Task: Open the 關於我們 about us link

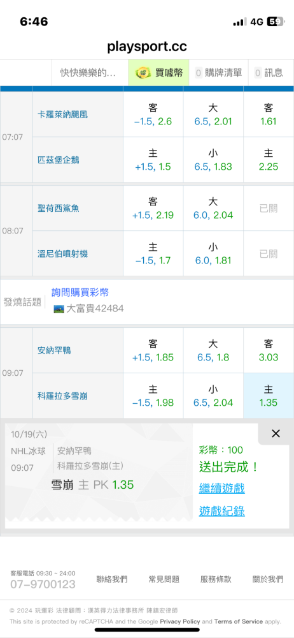Action: [268, 579]
